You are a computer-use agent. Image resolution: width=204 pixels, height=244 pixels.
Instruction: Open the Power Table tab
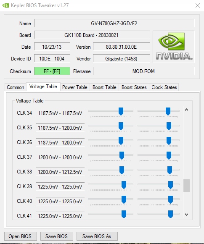(x=74, y=87)
